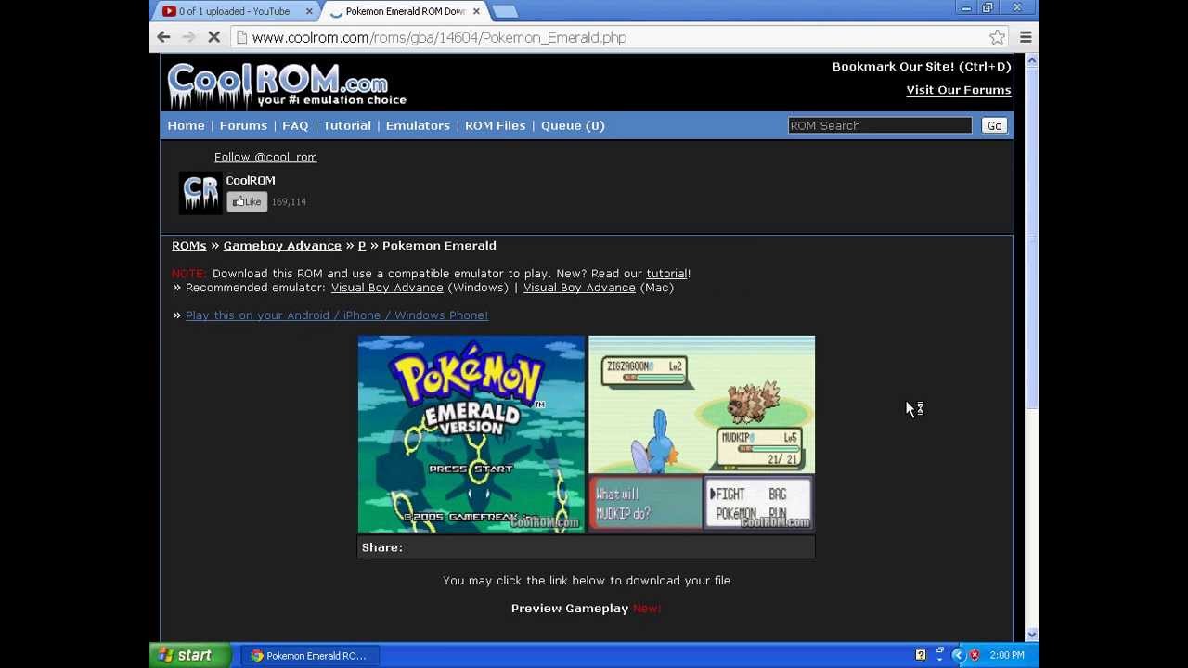The height and width of the screenshot is (668, 1188).
Task: Click the Go search button
Action: [994, 125]
